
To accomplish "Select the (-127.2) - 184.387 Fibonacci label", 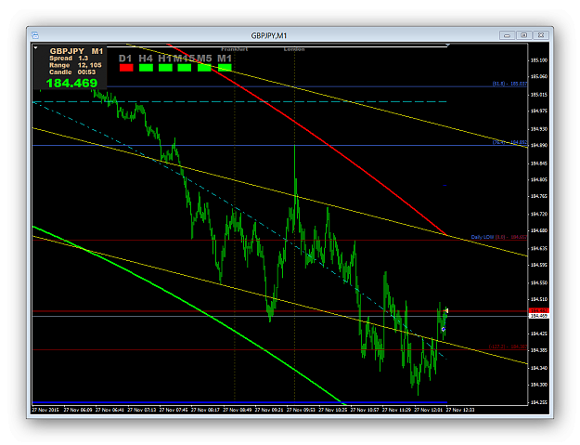I will 508,347.
